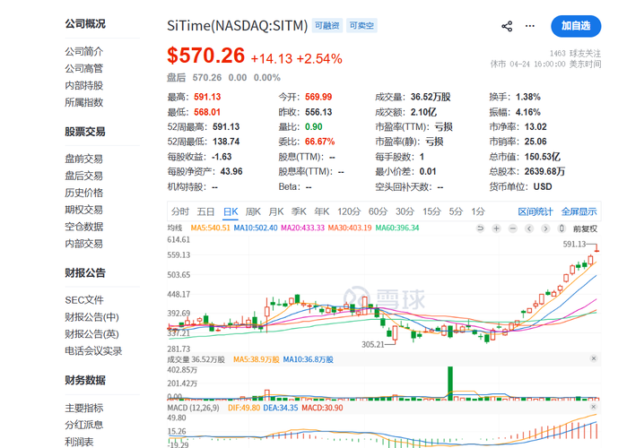Image resolution: width=627 pixels, height=448 pixels.
Task: Click the SiTime(NASDAQ:SITM) title
Action: point(238,26)
